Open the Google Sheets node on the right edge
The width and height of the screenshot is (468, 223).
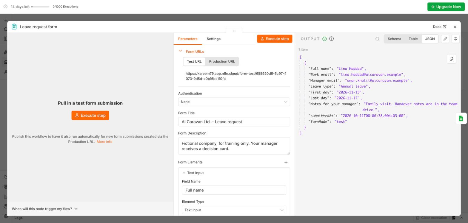[461, 118]
